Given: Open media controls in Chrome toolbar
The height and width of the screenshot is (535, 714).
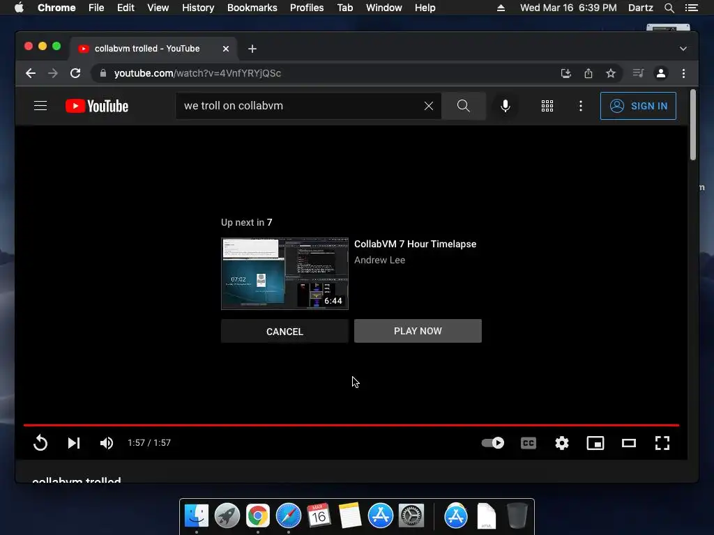Looking at the screenshot, I should tap(638, 73).
